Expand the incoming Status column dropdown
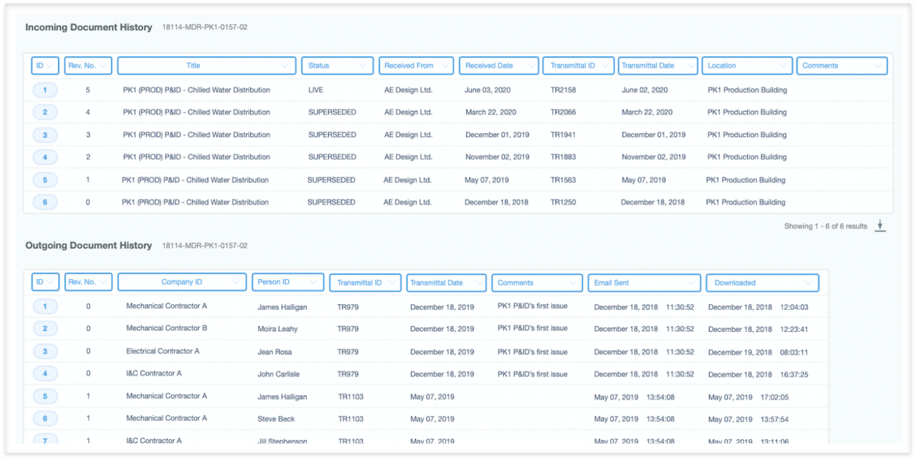This screenshot has width=916, height=460. point(364,66)
